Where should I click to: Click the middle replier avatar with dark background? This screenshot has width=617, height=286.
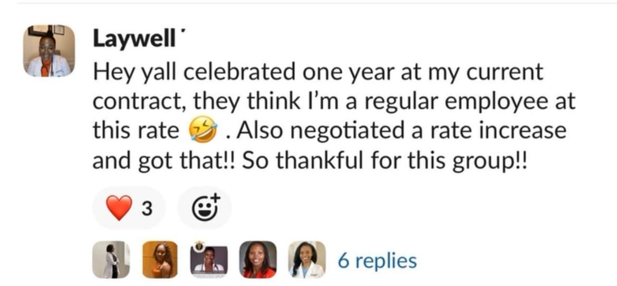pyautogui.click(x=209, y=260)
